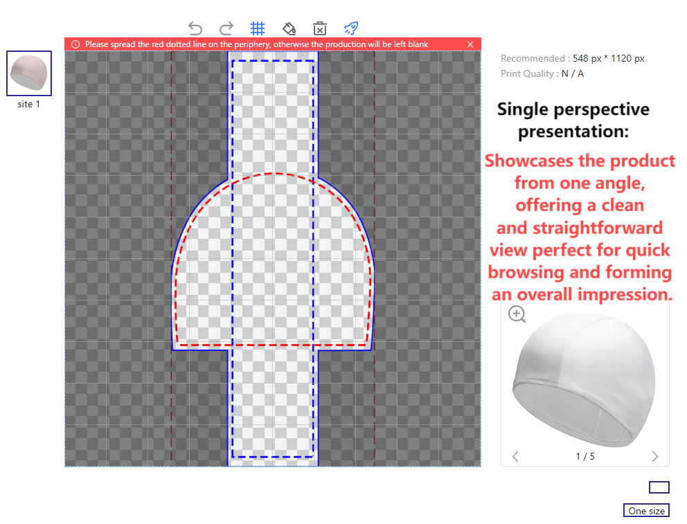Zoom into the product preview image
The width and height of the screenshot is (687, 524).
coord(517,314)
